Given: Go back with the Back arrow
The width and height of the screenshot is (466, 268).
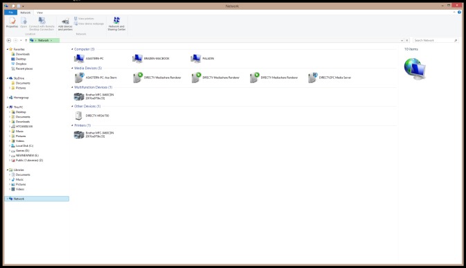Looking at the screenshot, I should [x=8, y=40].
